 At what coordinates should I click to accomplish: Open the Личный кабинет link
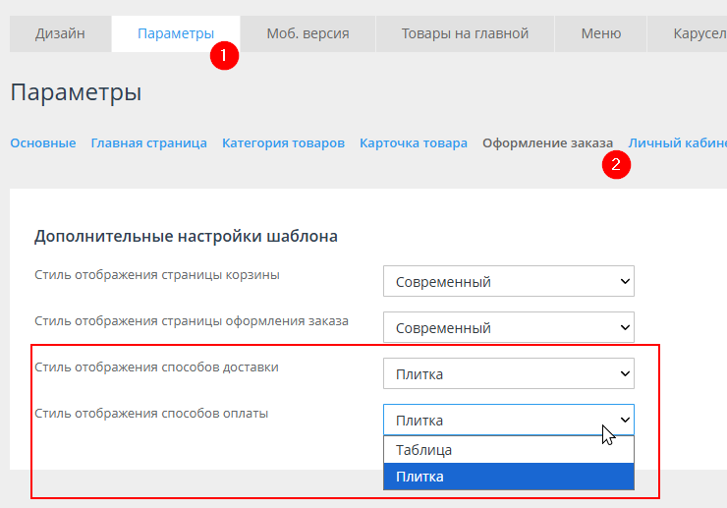[677, 142]
